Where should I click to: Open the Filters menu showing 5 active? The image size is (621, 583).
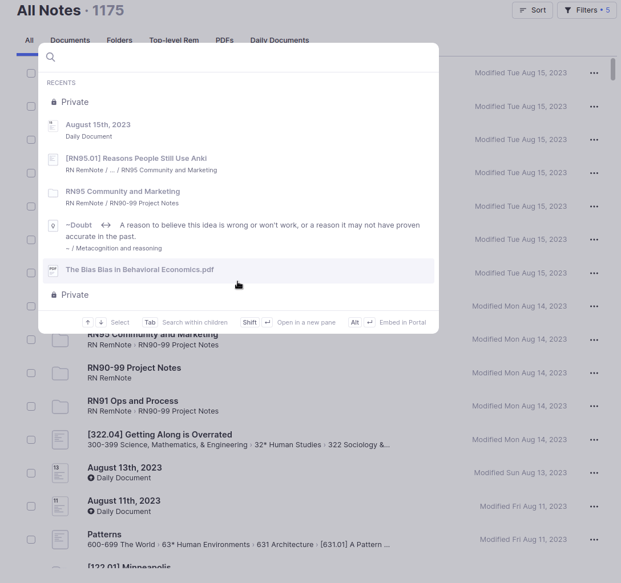point(587,10)
